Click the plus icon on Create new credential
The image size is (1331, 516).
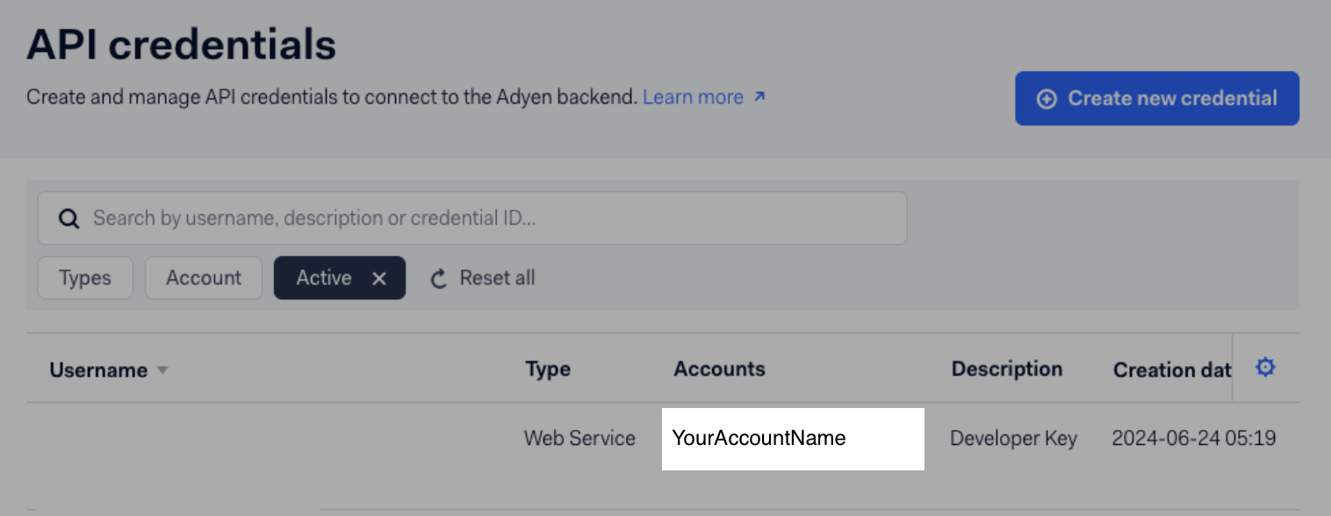point(1047,98)
